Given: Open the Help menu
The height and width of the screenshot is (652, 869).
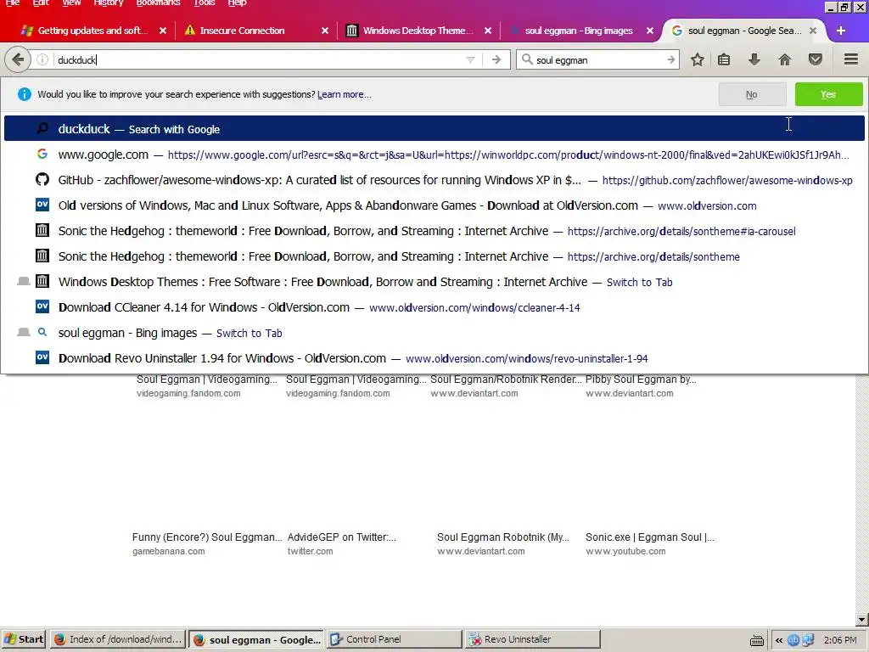Looking at the screenshot, I should pyautogui.click(x=237, y=3).
